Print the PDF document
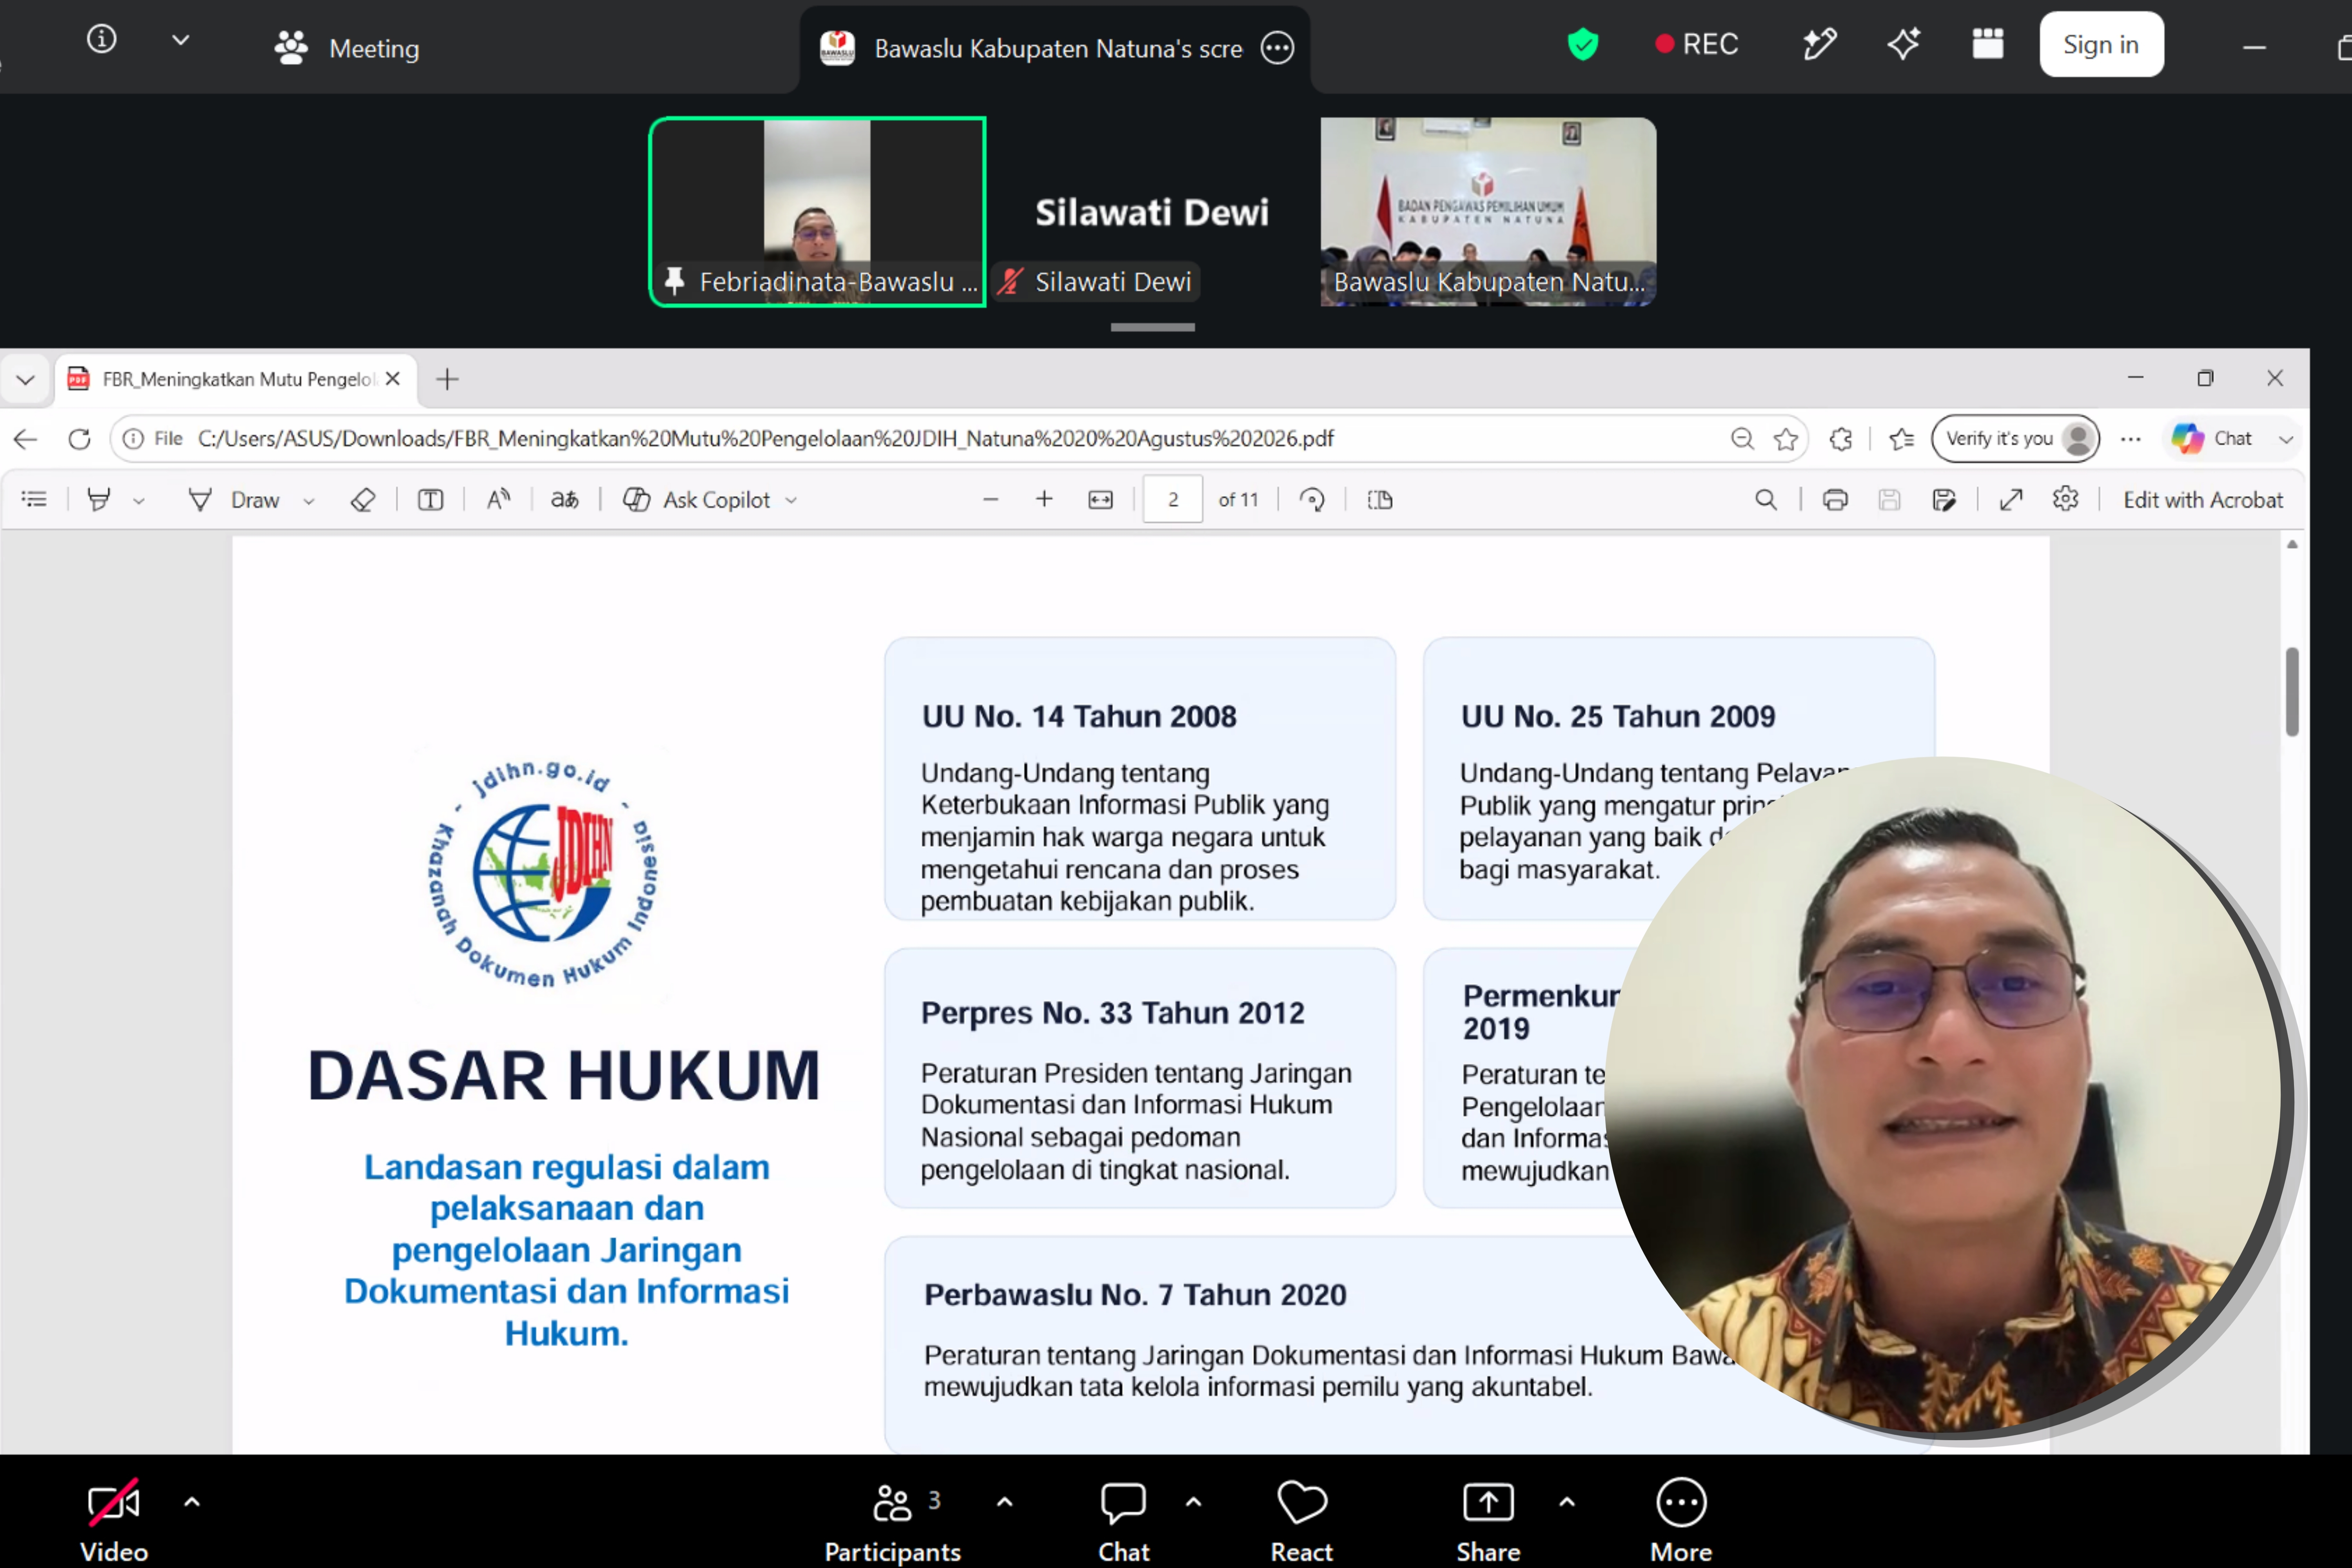The image size is (2352, 1568). pyautogui.click(x=1835, y=499)
